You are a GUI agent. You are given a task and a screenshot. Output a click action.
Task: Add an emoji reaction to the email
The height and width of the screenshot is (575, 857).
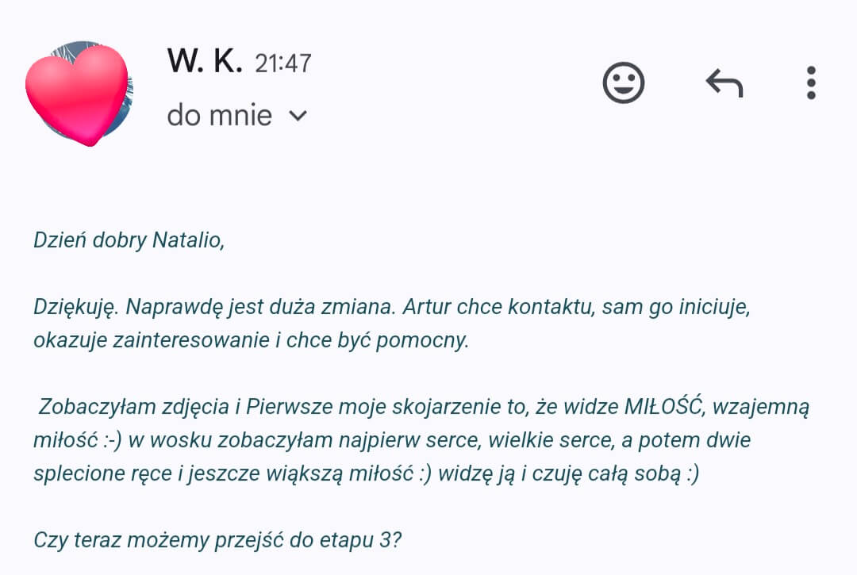[x=623, y=82]
